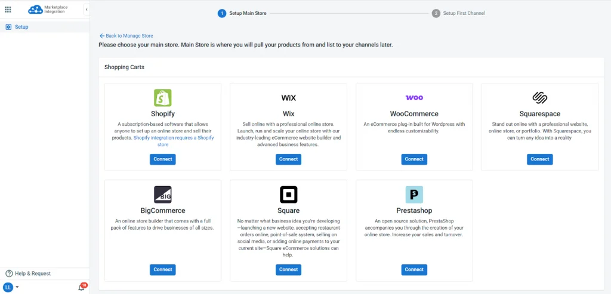
Task: Connect the Shopify store
Action: tap(163, 159)
